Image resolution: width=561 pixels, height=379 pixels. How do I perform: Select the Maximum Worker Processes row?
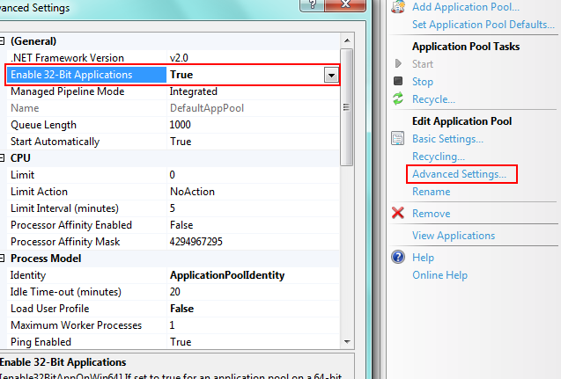click(x=173, y=325)
